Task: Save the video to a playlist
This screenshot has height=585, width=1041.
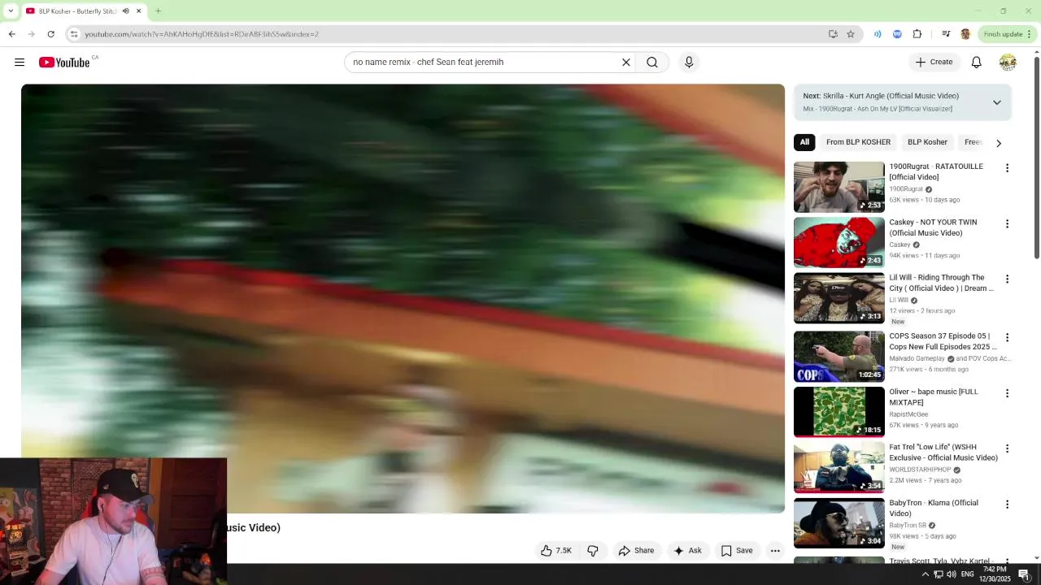Action: (x=737, y=550)
